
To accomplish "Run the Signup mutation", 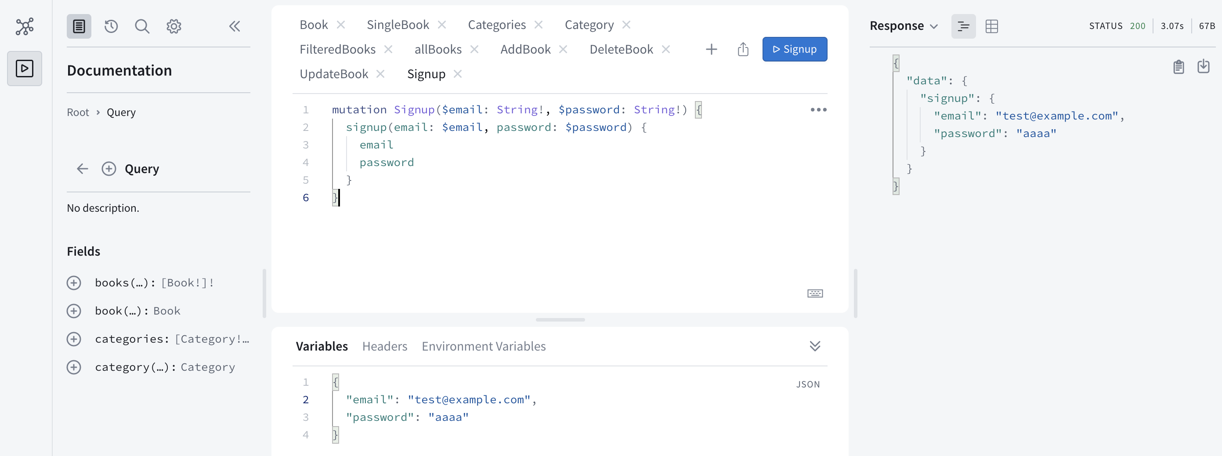I will pyautogui.click(x=795, y=49).
